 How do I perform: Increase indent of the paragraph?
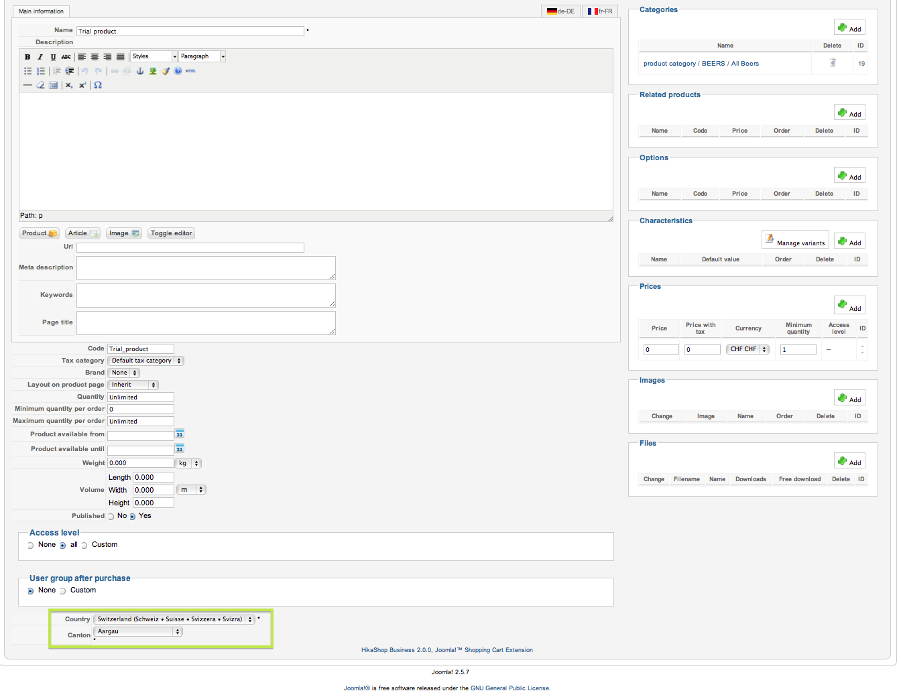[69, 71]
